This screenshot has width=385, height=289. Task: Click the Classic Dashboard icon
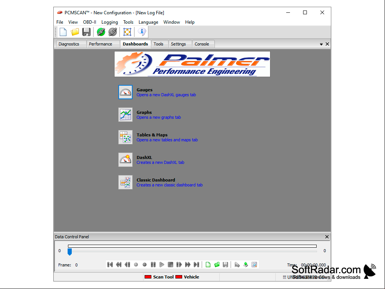[125, 182]
